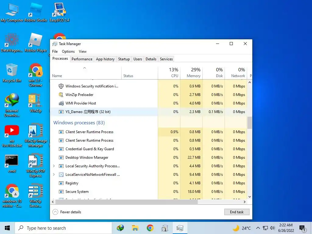Open volume control in system tray

(x=272, y=228)
